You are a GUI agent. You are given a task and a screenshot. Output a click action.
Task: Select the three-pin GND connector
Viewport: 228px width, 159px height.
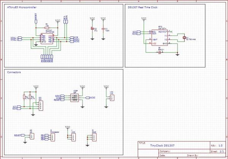click(x=94, y=137)
